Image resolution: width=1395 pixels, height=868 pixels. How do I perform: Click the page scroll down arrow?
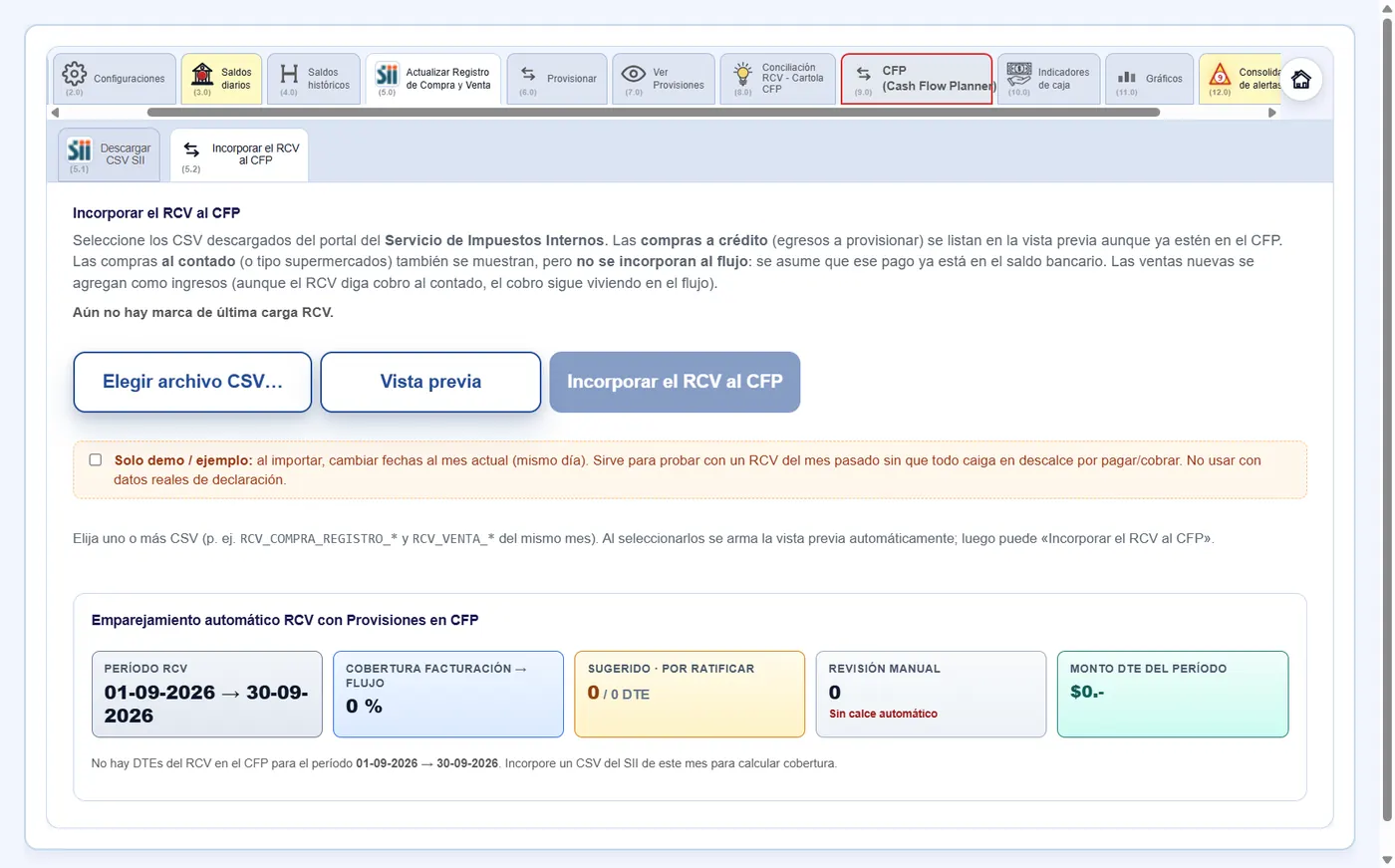pyautogui.click(x=1387, y=859)
